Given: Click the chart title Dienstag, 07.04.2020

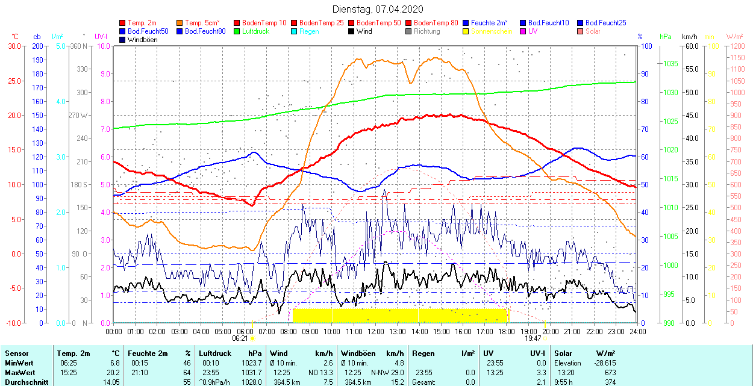Looking at the screenshot, I should pyautogui.click(x=378, y=9).
